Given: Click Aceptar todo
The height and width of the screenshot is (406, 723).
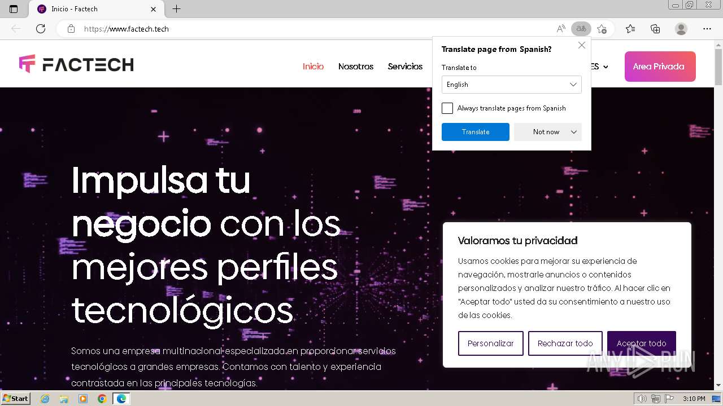Looking at the screenshot, I should tap(642, 343).
